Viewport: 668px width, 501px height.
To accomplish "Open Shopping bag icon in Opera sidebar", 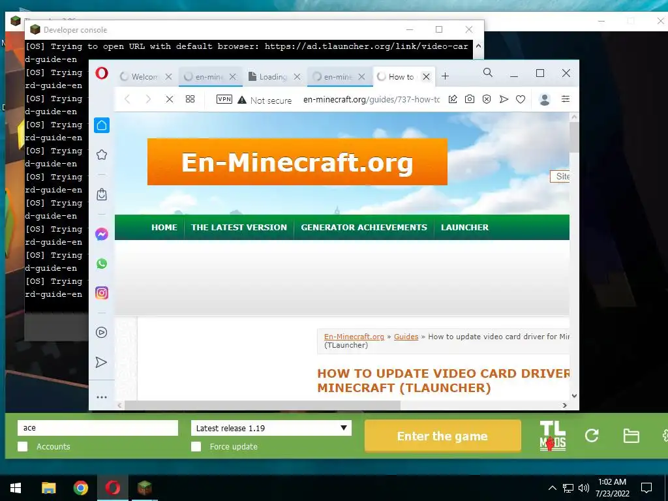I will (102, 194).
